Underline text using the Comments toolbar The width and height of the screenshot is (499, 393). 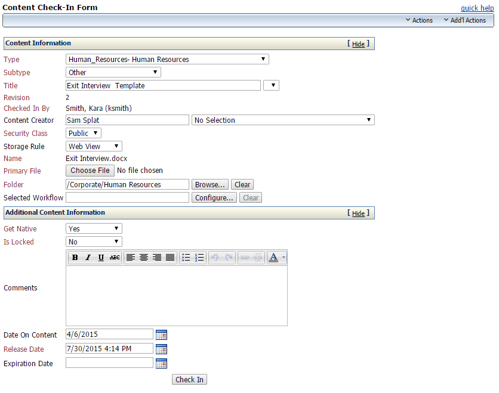pyautogui.click(x=101, y=257)
